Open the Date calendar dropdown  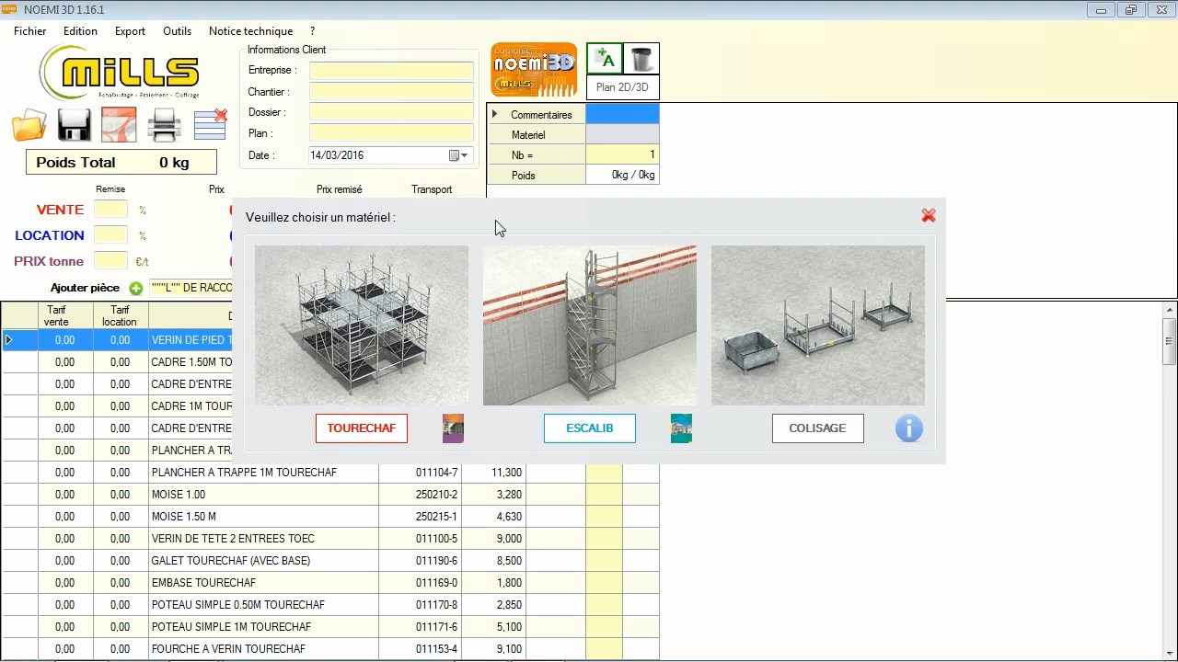pos(458,155)
